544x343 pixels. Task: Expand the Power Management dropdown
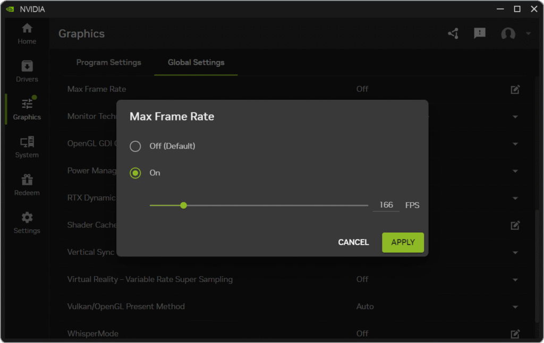pyautogui.click(x=515, y=171)
